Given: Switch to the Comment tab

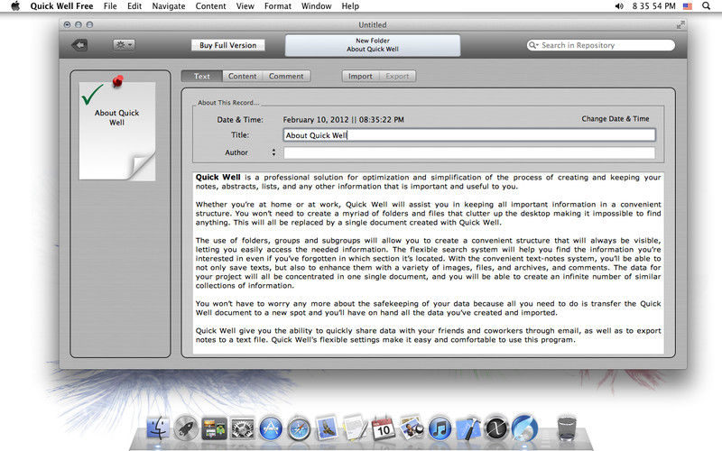Looking at the screenshot, I should coord(286,77).
